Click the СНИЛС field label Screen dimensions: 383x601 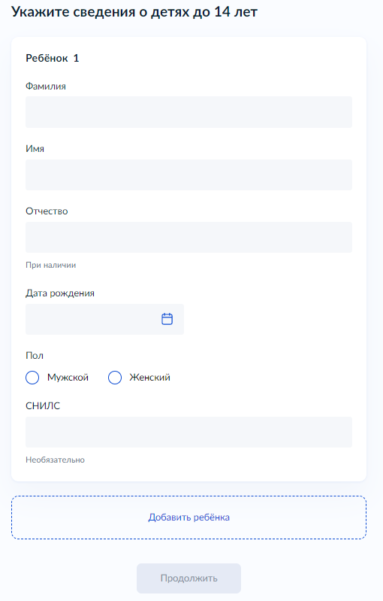(x=43, y=406)
